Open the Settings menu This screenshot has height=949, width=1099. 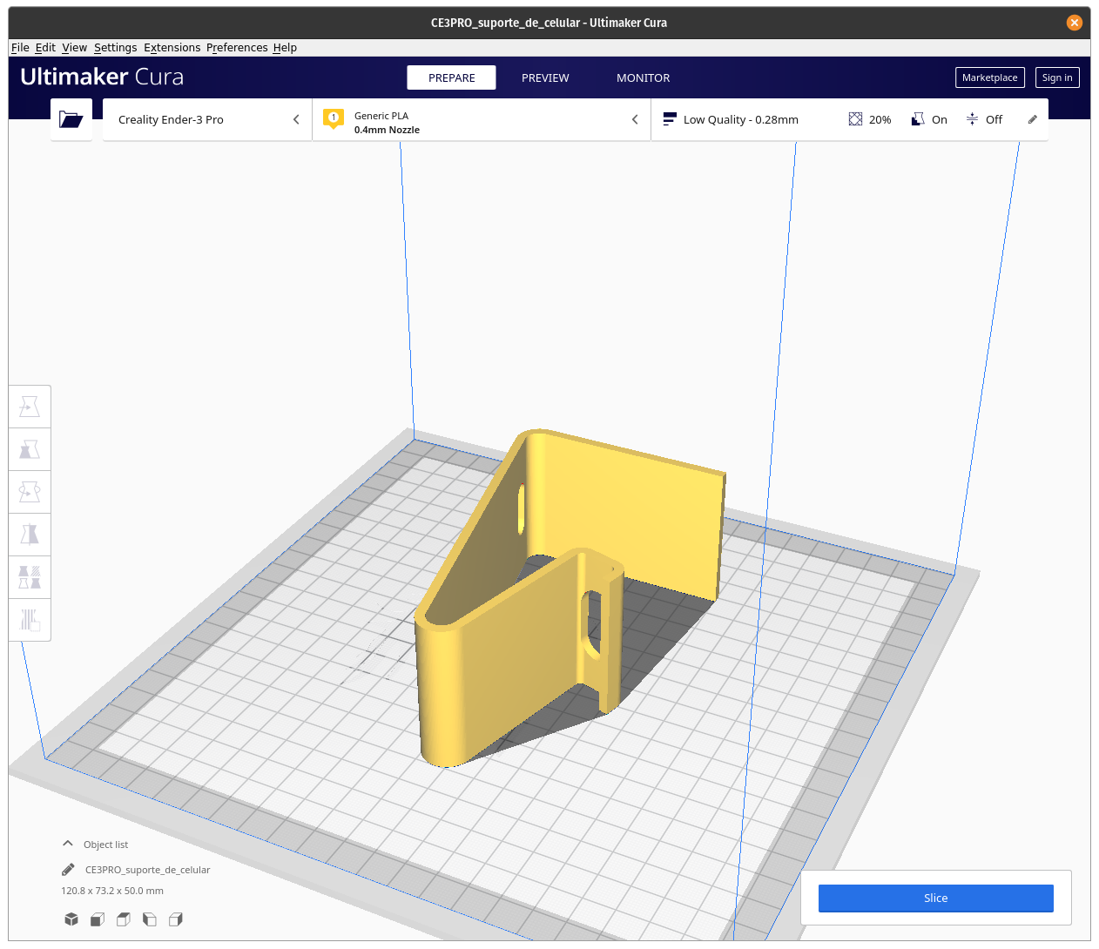click(115, 48)
